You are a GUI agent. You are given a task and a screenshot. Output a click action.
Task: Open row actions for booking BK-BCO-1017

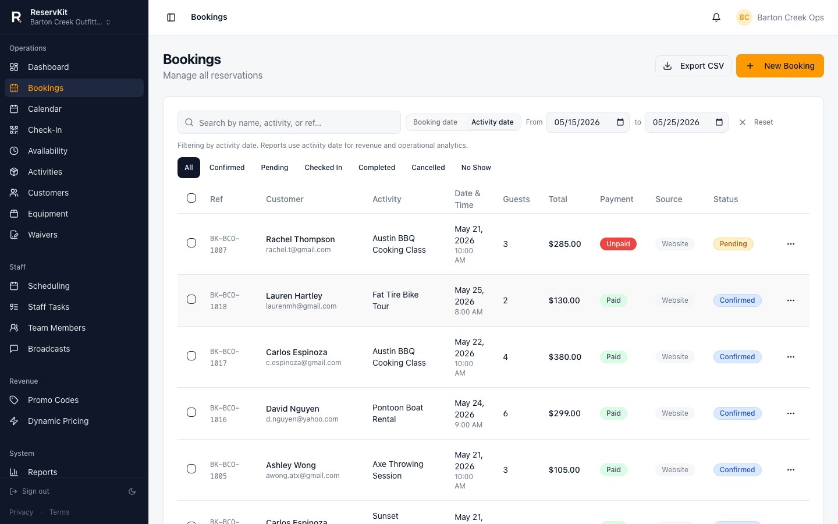click(791, 357)
